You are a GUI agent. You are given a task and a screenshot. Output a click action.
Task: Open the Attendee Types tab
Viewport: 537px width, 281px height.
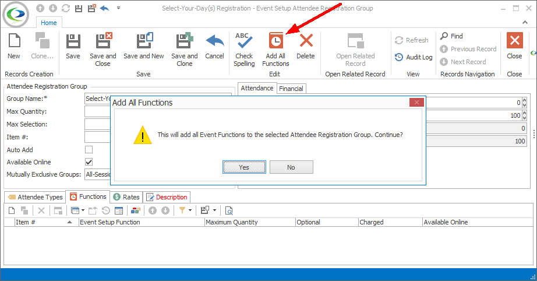tap(35, 197)
